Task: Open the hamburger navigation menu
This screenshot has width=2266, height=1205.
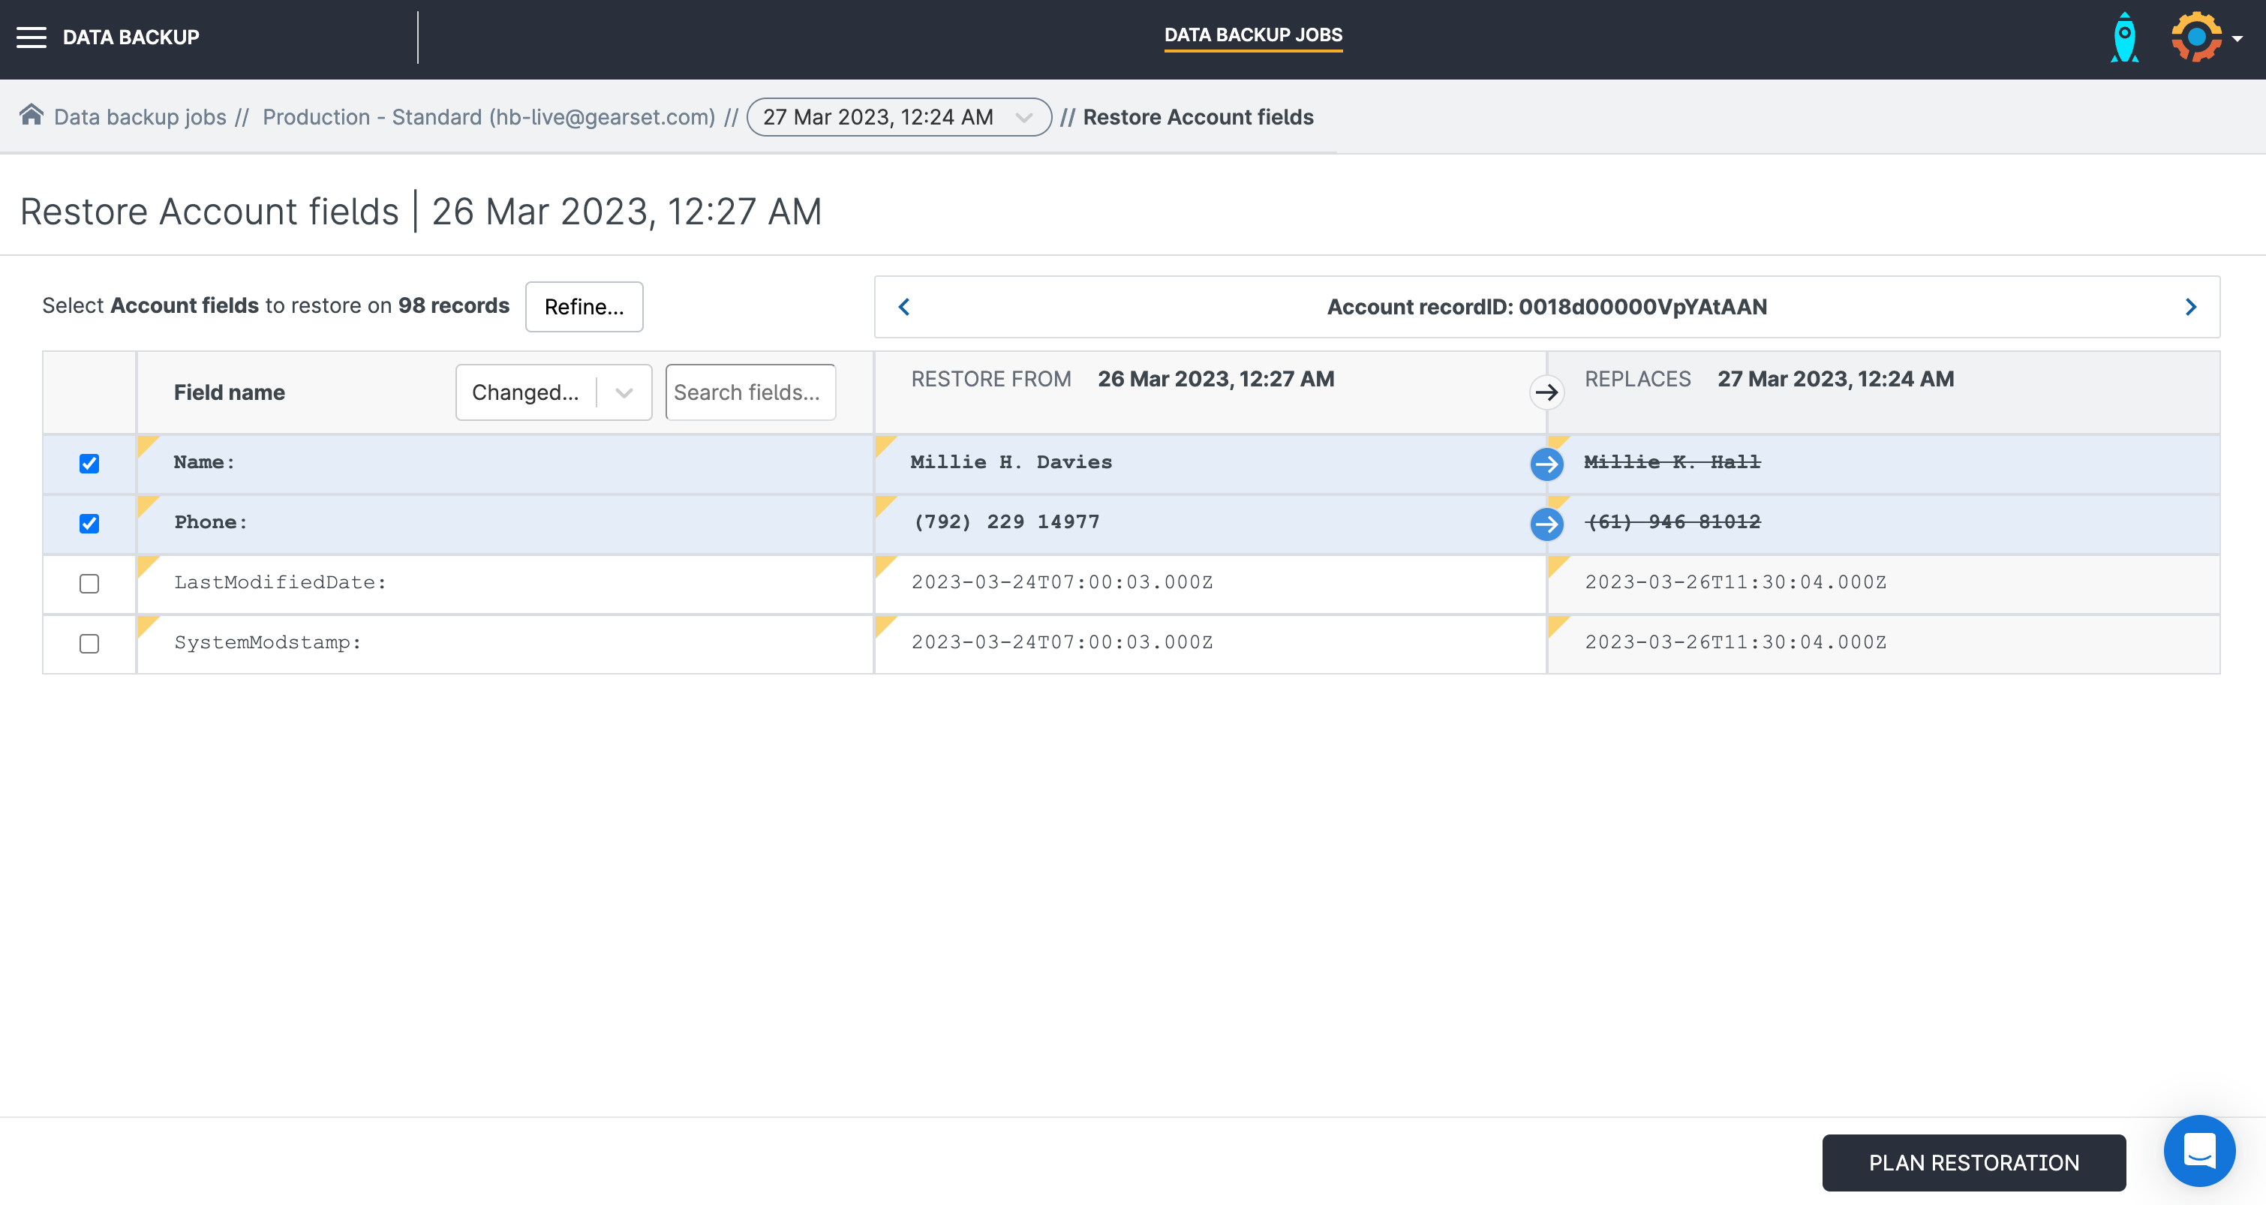Action: [x=32, y=36]
